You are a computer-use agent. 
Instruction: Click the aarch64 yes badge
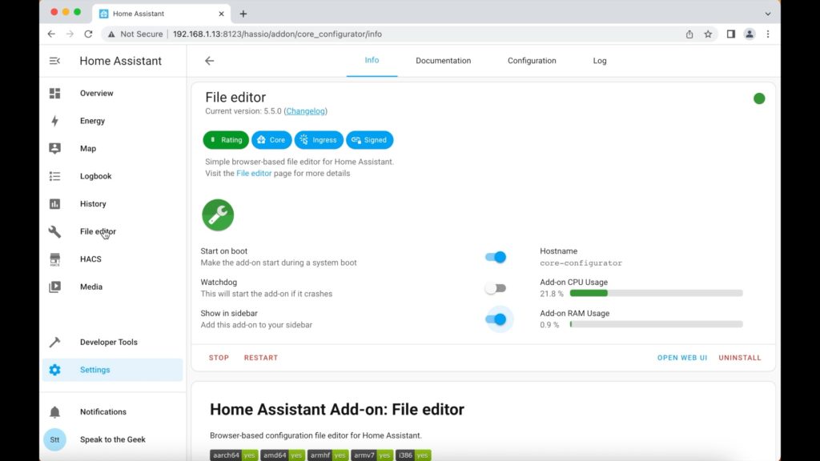coord(234,455)
